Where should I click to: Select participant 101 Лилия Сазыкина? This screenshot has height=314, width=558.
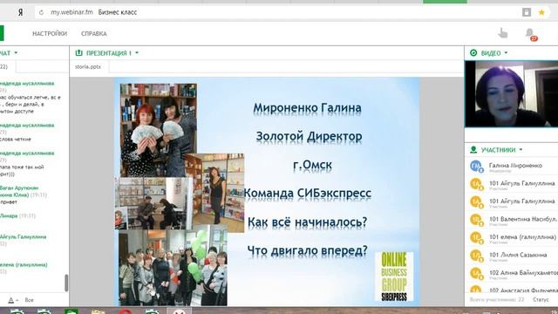(x=518, y=255)
